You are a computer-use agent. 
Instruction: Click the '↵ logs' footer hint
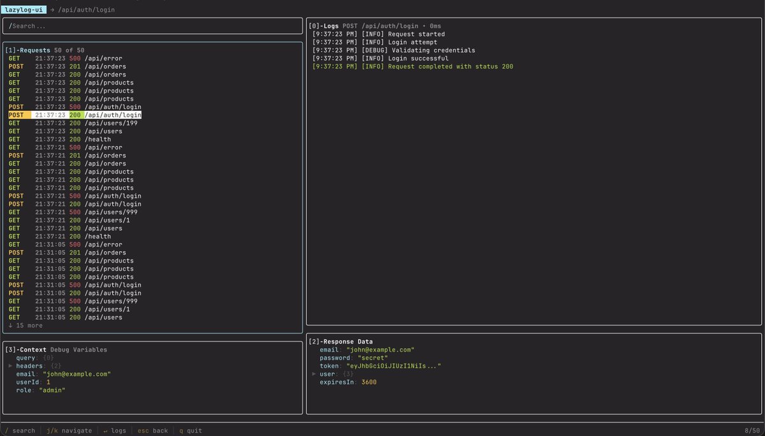pos(115,430)
